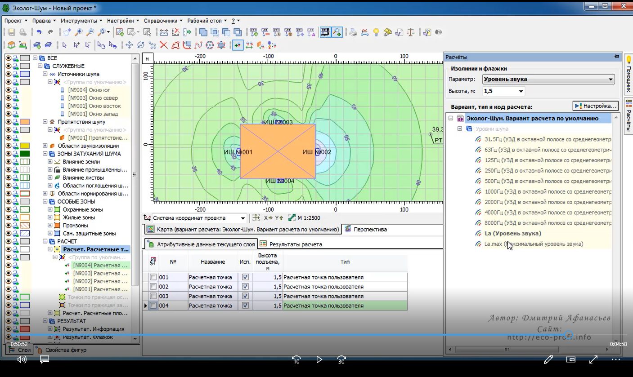Click the highlighted magnifier with green arrow
The width and height of the screenshot is (633, 377).
tap(337, 32)
